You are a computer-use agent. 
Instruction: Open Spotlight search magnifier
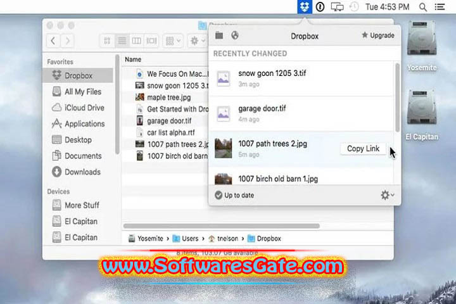click(423, 7)
